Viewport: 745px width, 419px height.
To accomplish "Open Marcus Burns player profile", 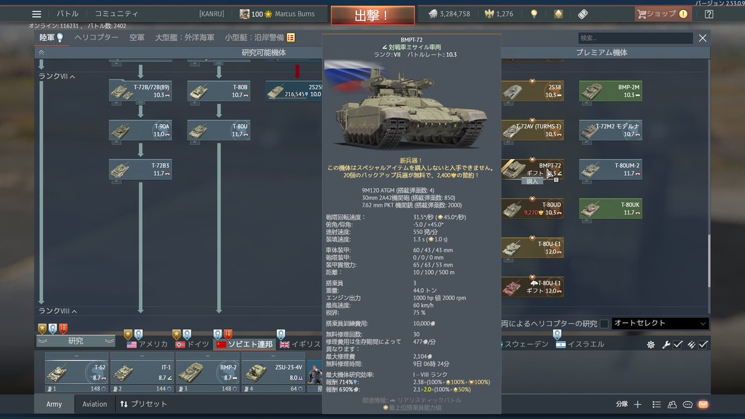I will click(x=278, y=14).
